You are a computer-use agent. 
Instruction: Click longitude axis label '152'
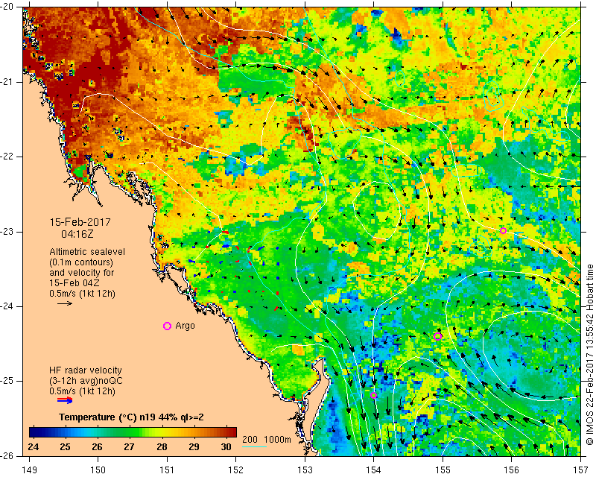coord(236,470)
